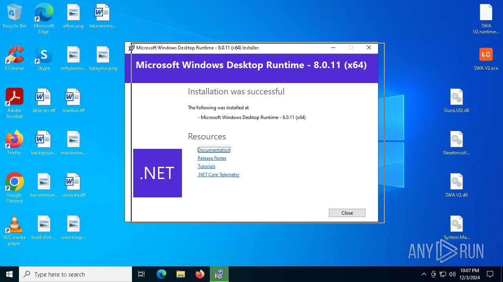Viewport: 503px width, 282px height.
Task: Select the maximum... image file icon
Action: click(73, 143)
